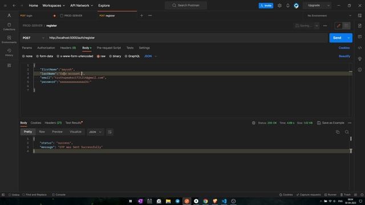Switch to the request Headers tab
The image size is (365, 205).
click(x=68, y=48)
